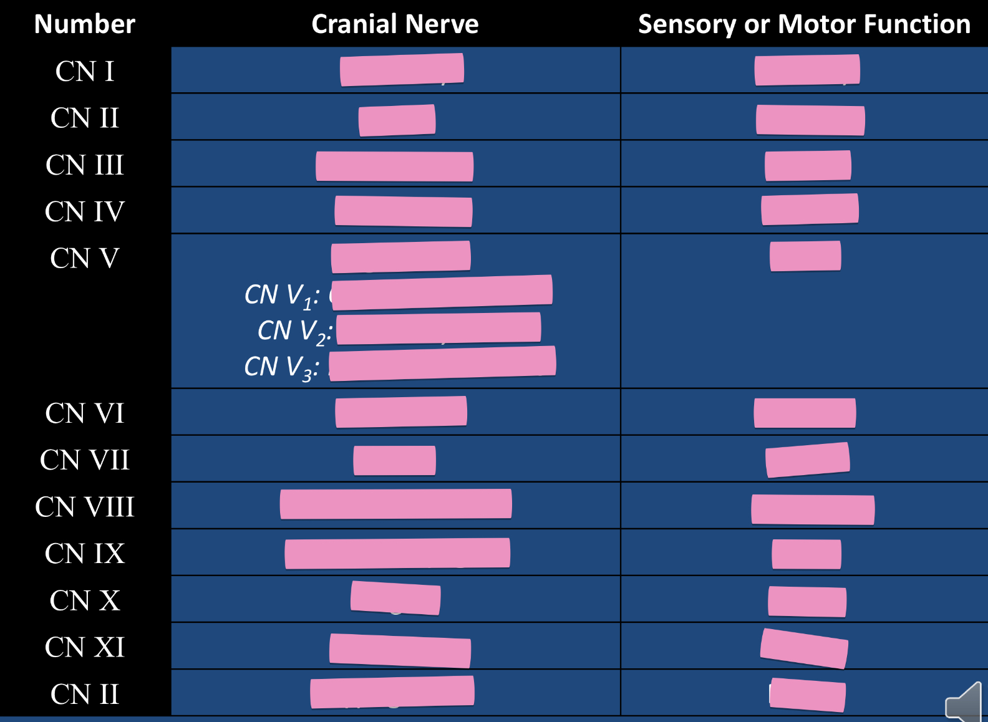
Task: Reveal the CN VIII cranial nerve name
Action: pos(396,504)
